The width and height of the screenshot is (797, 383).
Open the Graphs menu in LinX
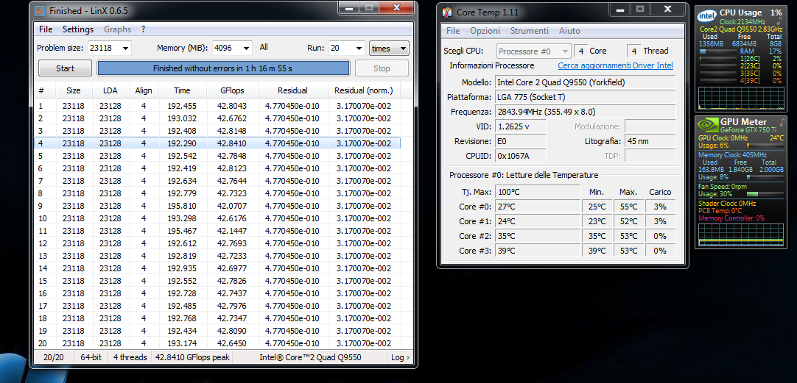(117, 29)
